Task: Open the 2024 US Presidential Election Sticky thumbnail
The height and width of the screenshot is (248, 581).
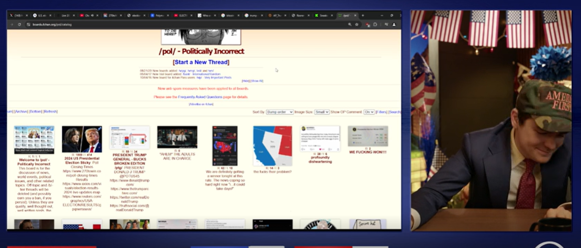Action: 82,139
